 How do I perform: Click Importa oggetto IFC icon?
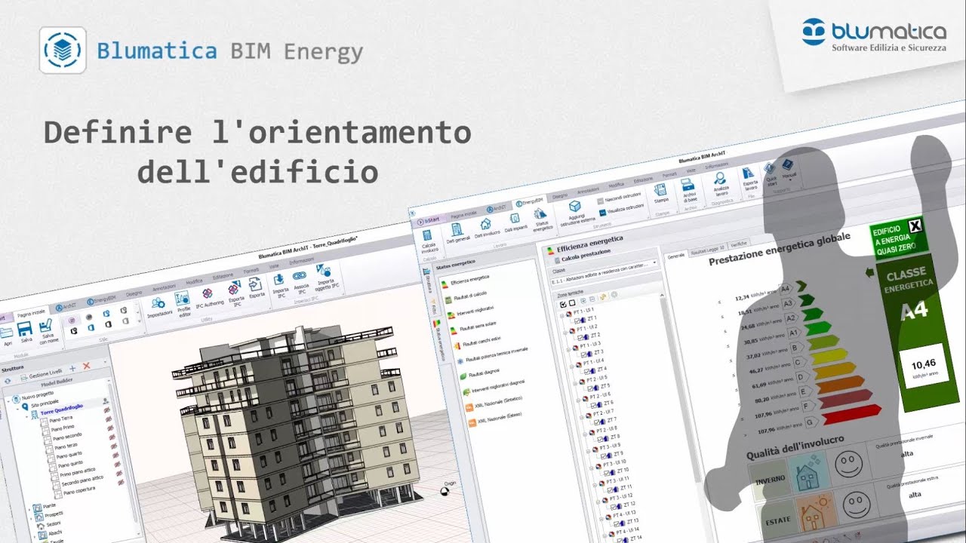tap(323, 270)
